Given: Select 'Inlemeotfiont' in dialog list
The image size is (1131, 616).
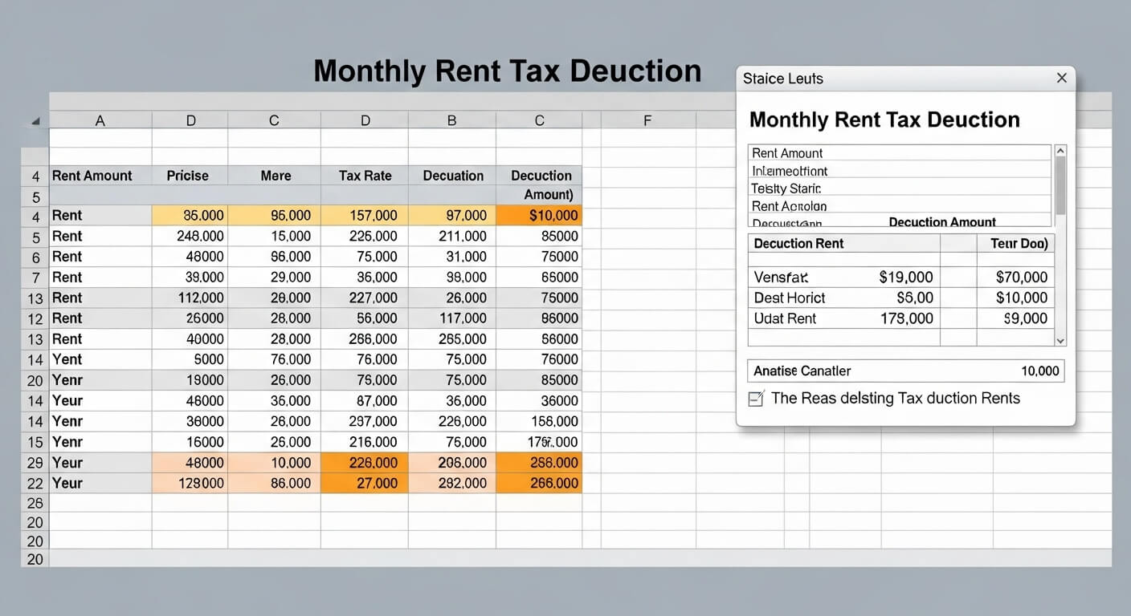Looking at the screenshot, I should pos(900,171).
